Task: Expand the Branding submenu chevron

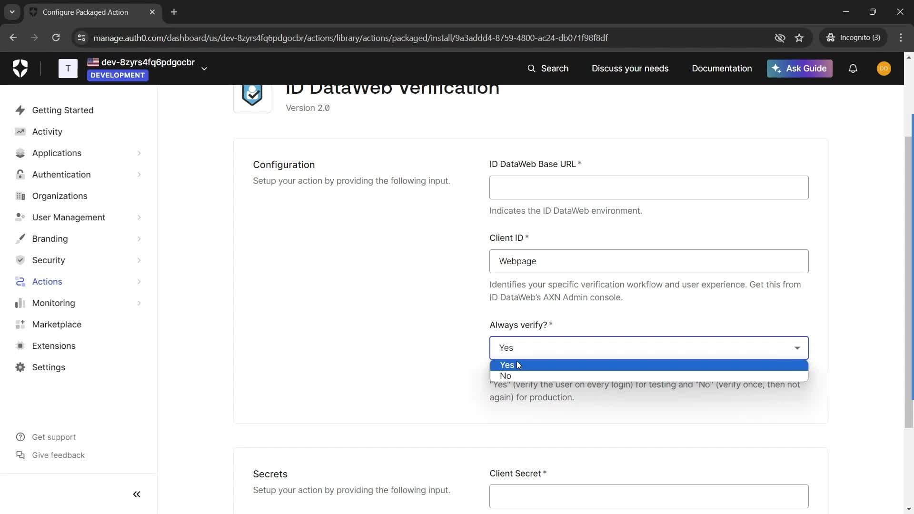Action: click(x=139, y=239)
